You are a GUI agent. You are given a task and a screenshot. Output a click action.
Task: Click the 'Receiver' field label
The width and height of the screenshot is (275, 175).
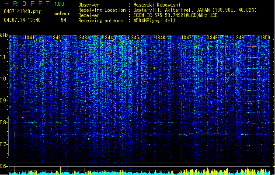pyautogui.click(x=89, y=15)
